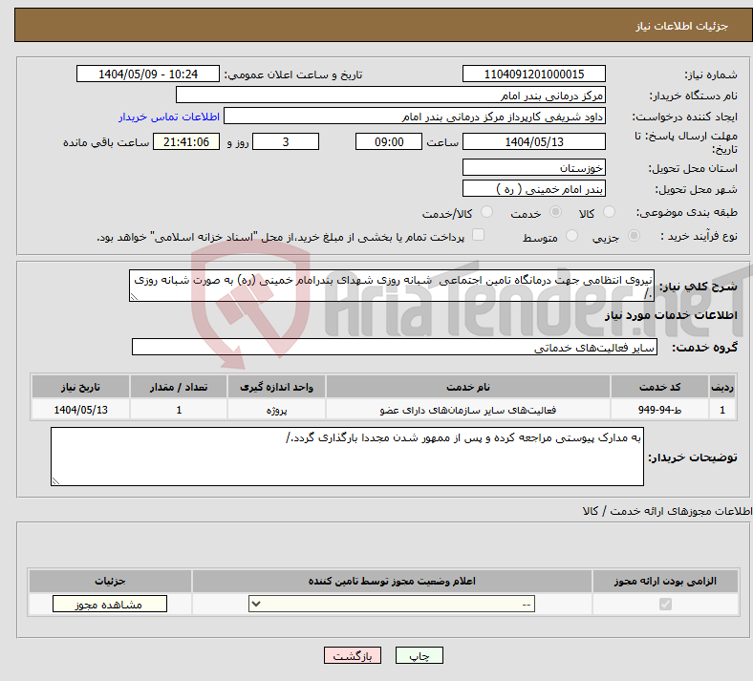
Task: Click the city field بندر امام خمینی
Action: (x=533, y=188)
